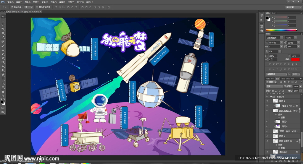Select the Eraser tool
This screenshot has width=303, height=164.
[3, 58]
